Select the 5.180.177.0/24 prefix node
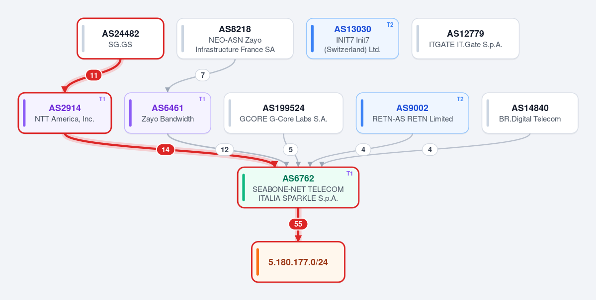 [x=298, y=262]
